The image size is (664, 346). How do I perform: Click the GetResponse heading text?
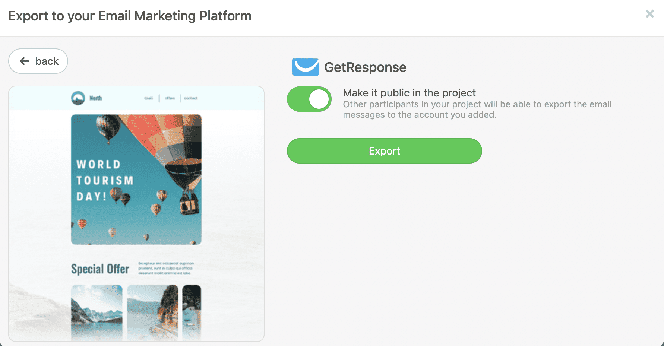pos(366,67)
